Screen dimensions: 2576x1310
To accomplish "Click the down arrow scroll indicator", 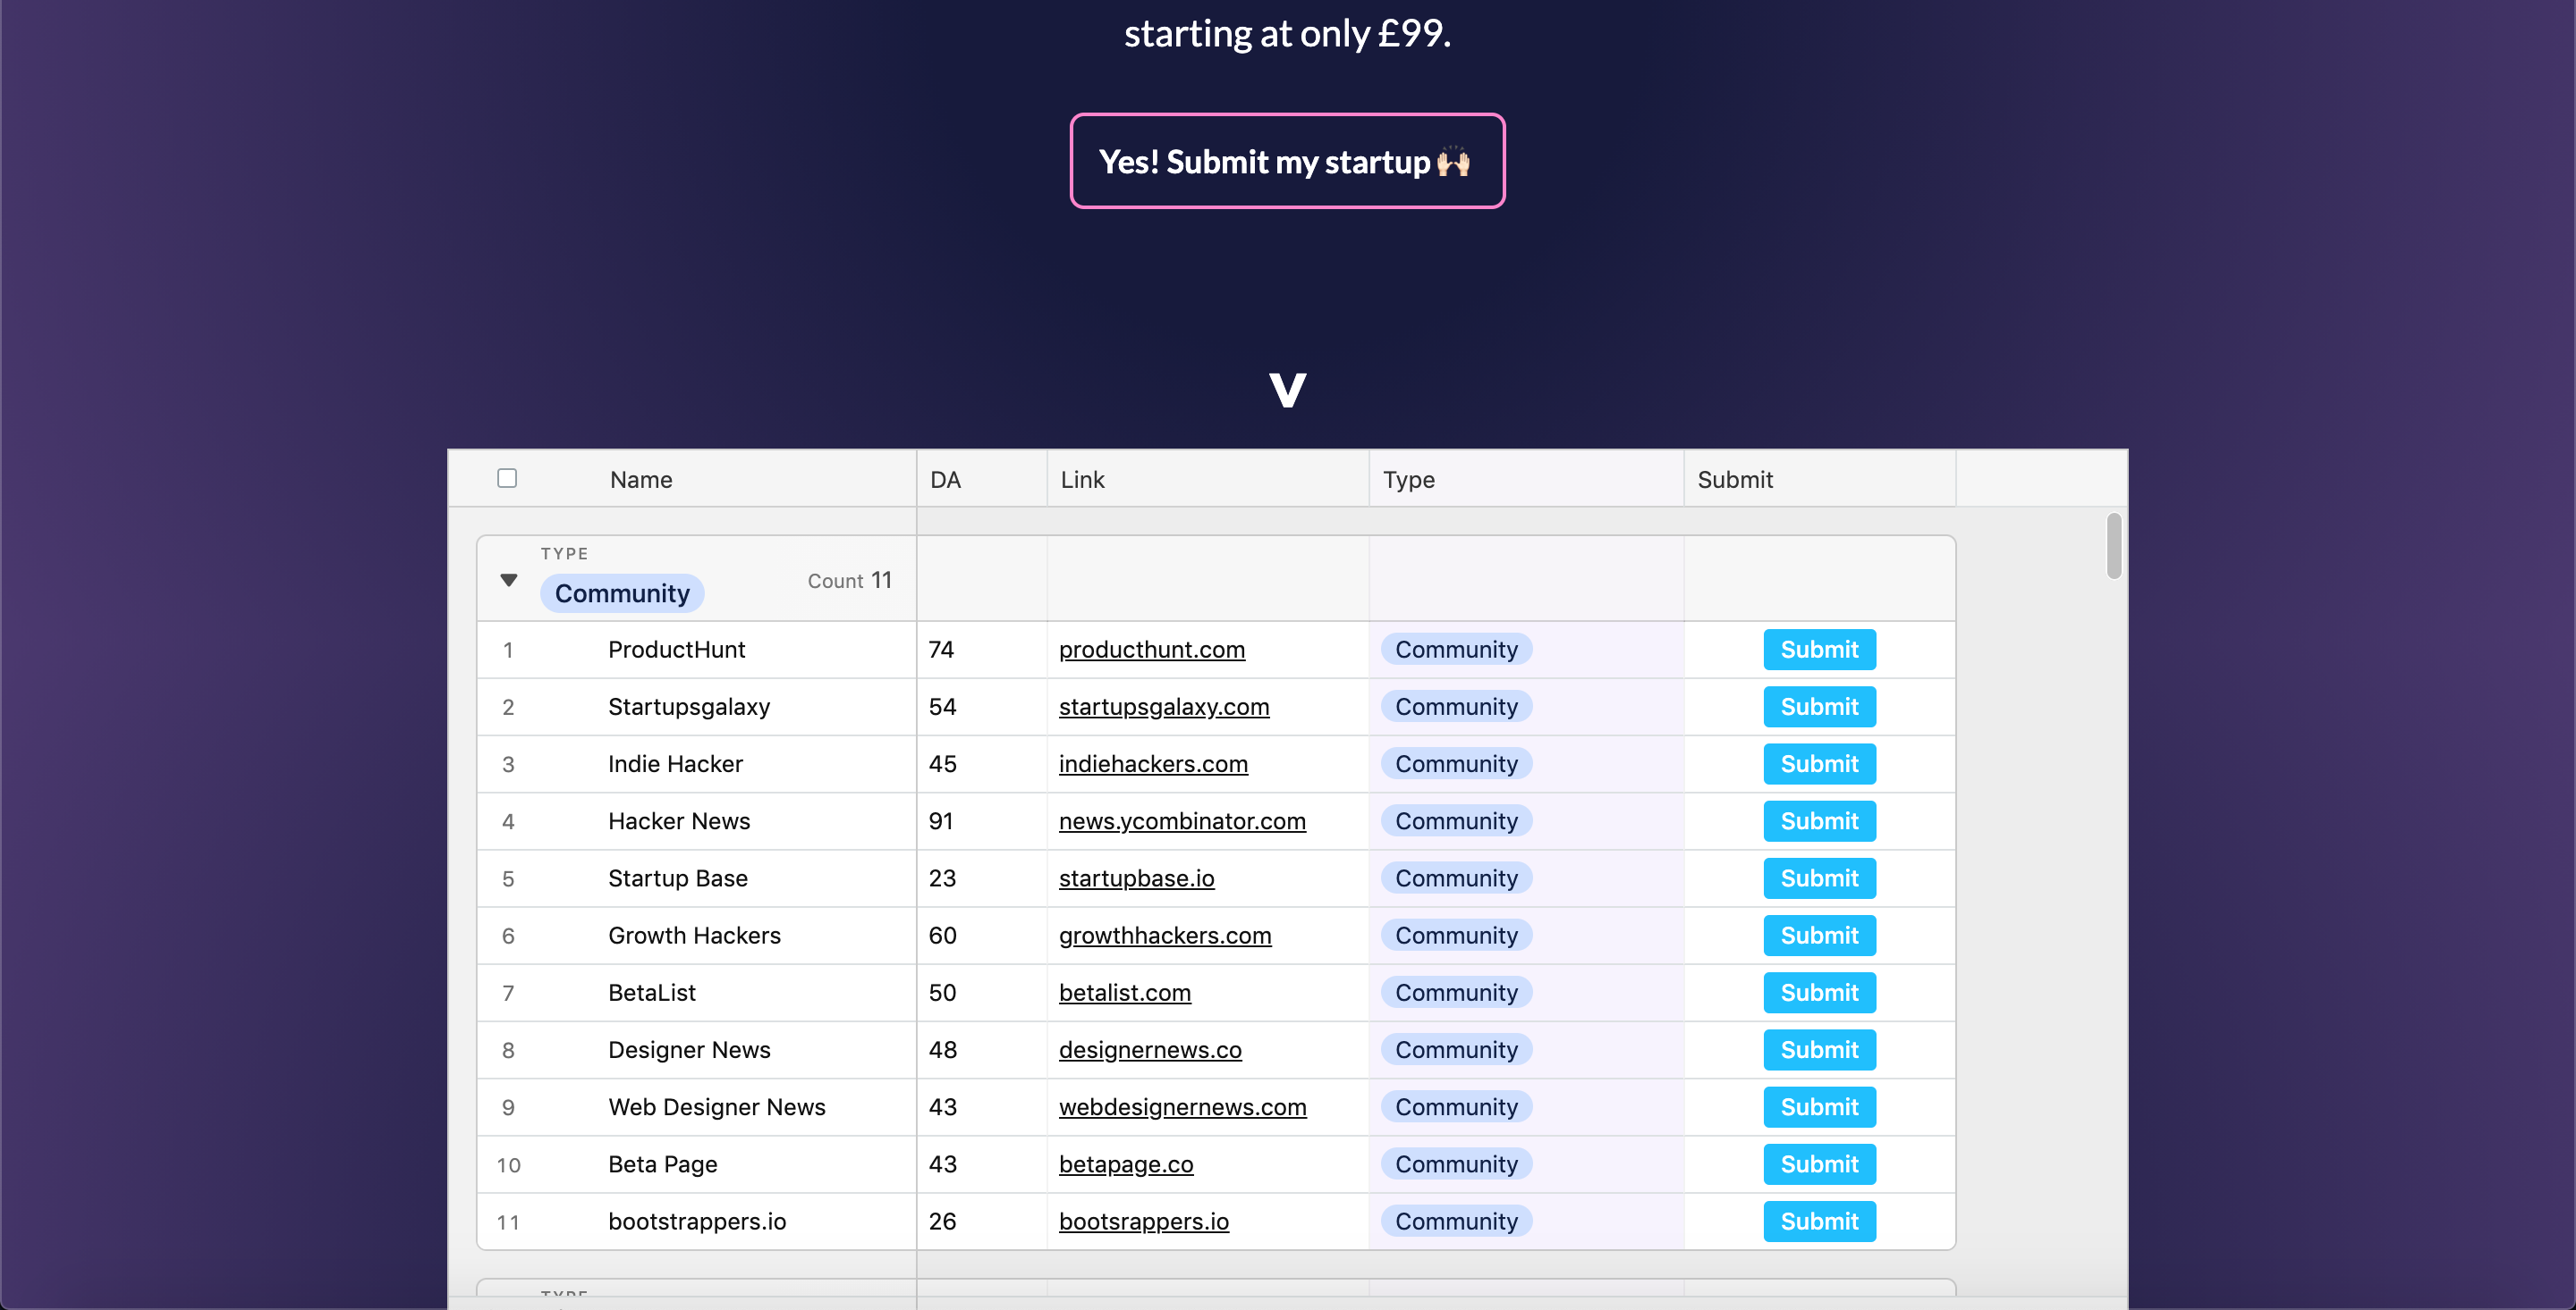I will point(1287,389).
